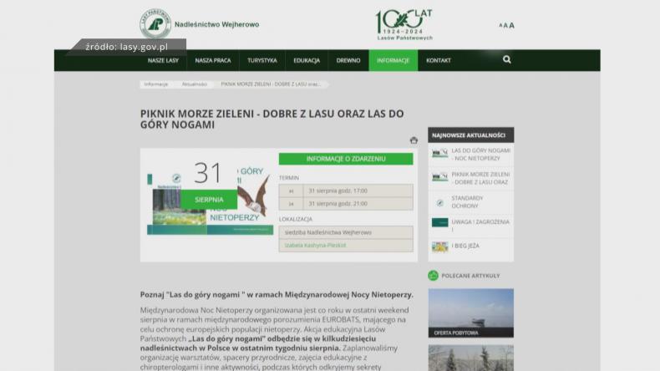Open news PIKNIK MORZE ZIELENI - DOBRE Z LASU

(x=480, y=178)
